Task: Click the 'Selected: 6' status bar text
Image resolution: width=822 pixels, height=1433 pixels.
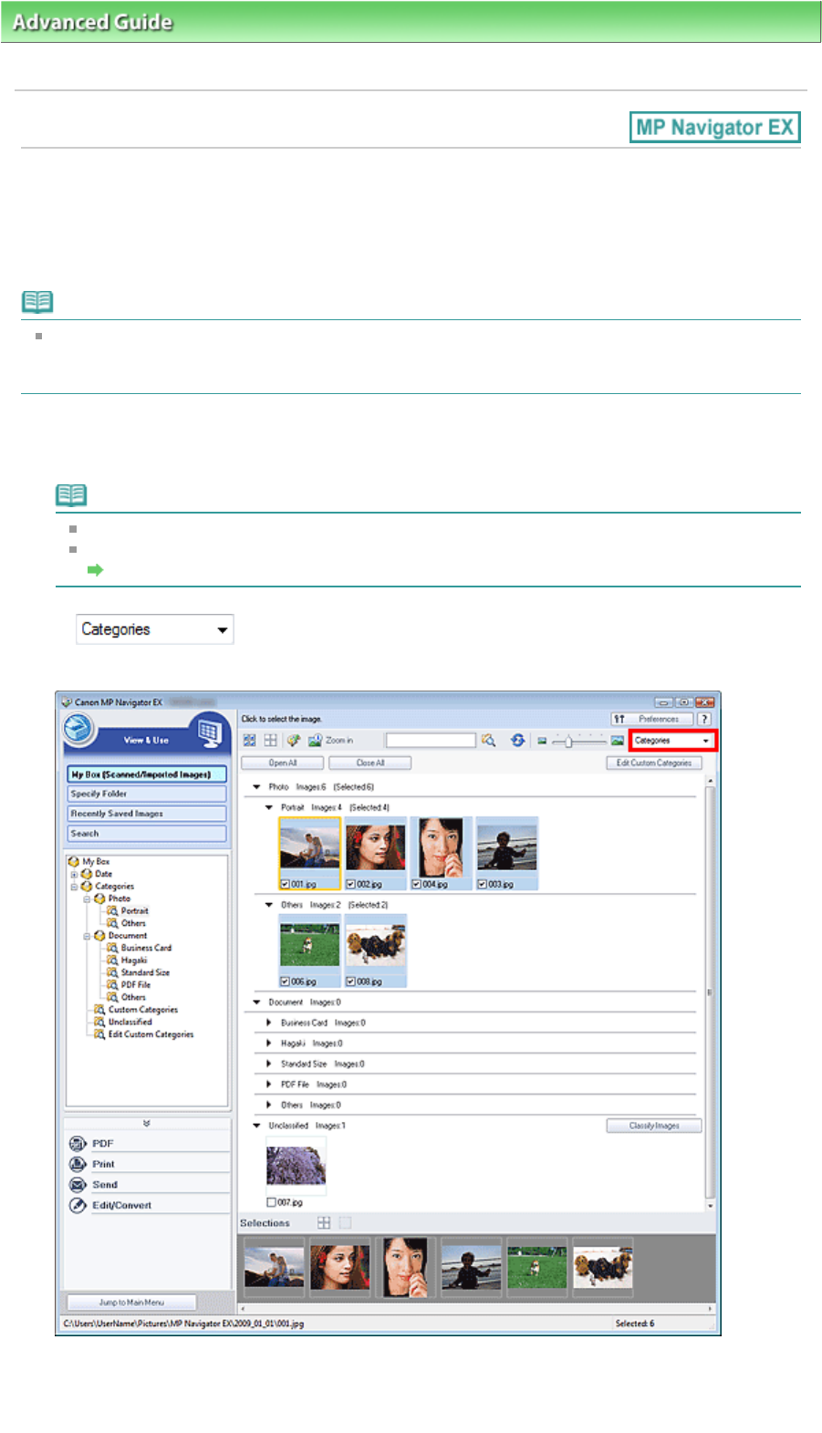Action: point(635,1324)
